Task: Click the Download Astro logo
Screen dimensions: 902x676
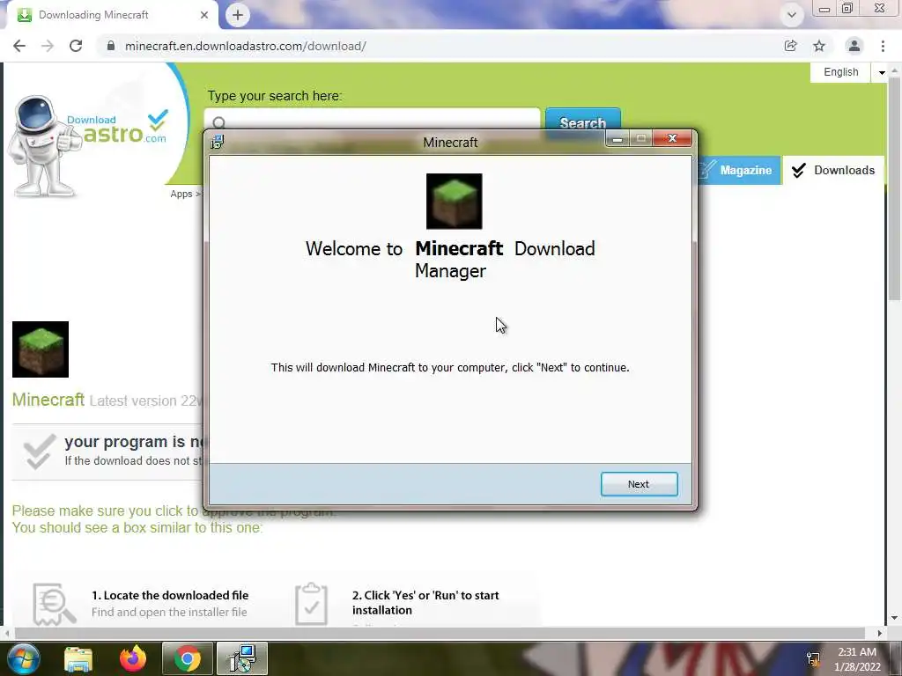Action: pos(118,128)
